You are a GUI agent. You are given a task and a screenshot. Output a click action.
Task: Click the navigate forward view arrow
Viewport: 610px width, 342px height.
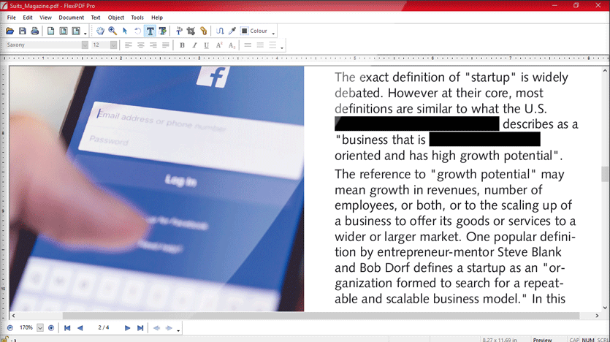point(169,328)
